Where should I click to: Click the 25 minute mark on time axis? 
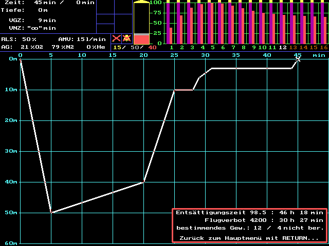(x=174, y=55)
